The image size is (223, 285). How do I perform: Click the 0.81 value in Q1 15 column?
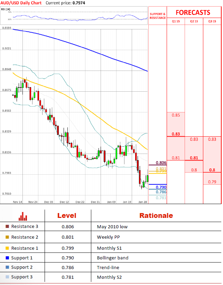coord(176,158)
